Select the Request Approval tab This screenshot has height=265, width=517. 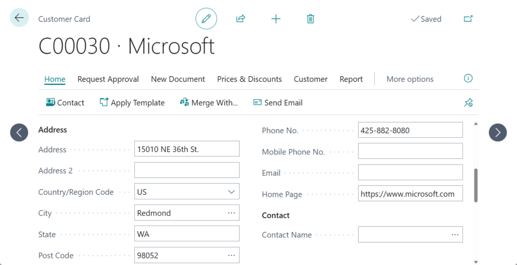pyautogui.click(x=108, y=79)
